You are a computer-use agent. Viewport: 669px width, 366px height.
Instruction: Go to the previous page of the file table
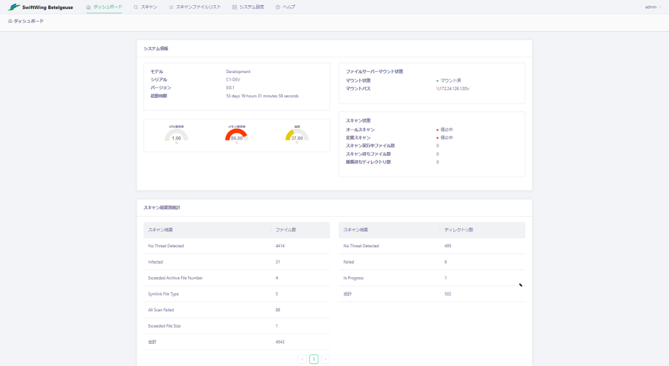(x=302, y=359)
